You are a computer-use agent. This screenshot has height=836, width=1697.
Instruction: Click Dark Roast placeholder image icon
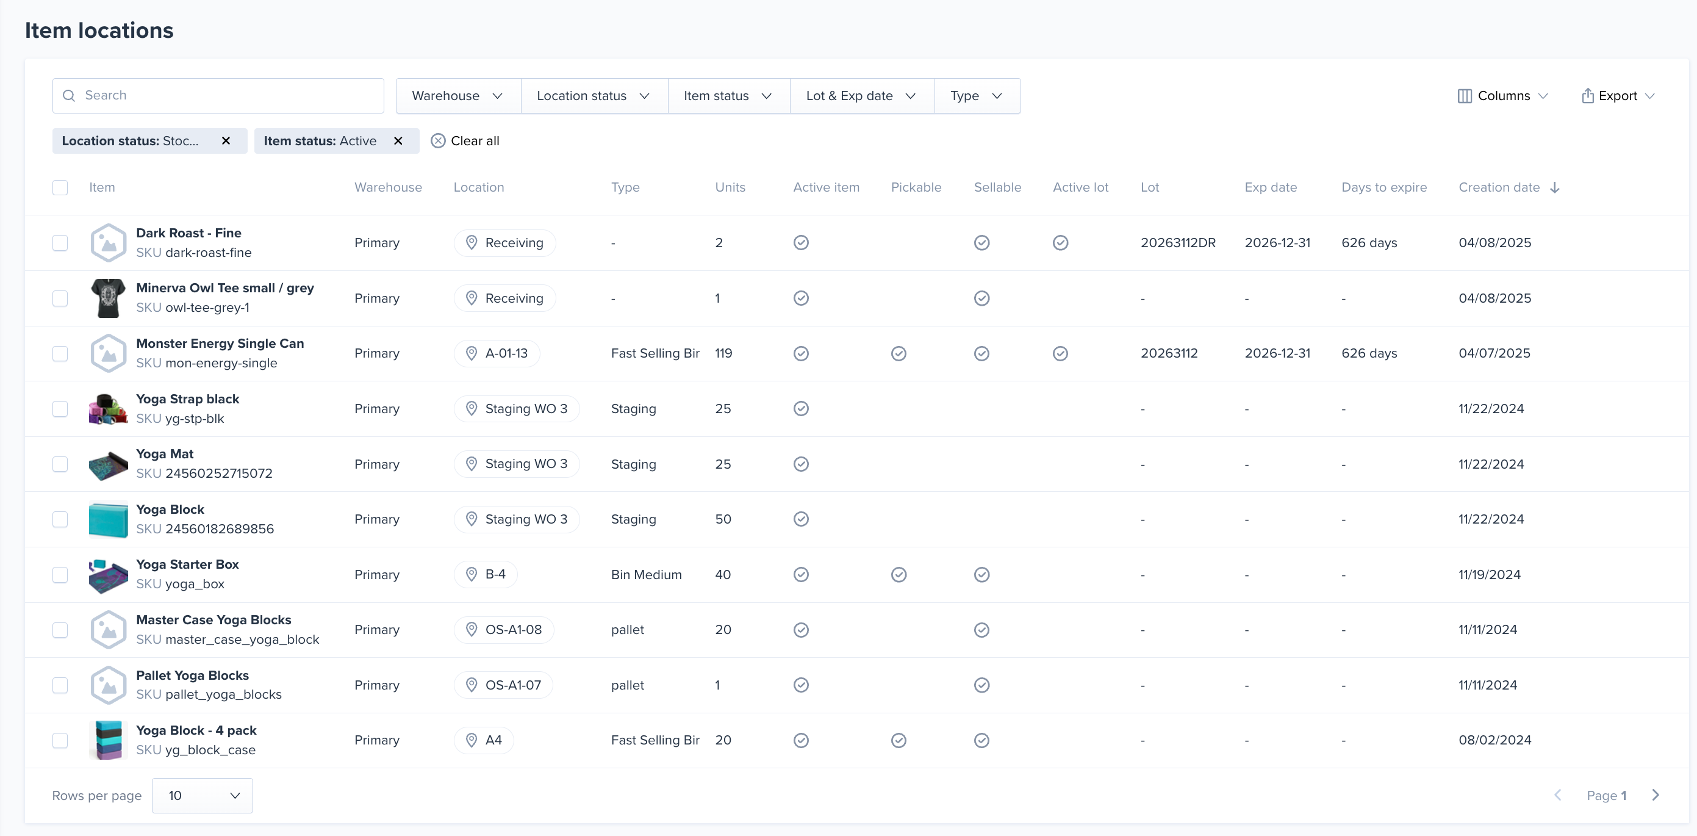pos(108,243)
